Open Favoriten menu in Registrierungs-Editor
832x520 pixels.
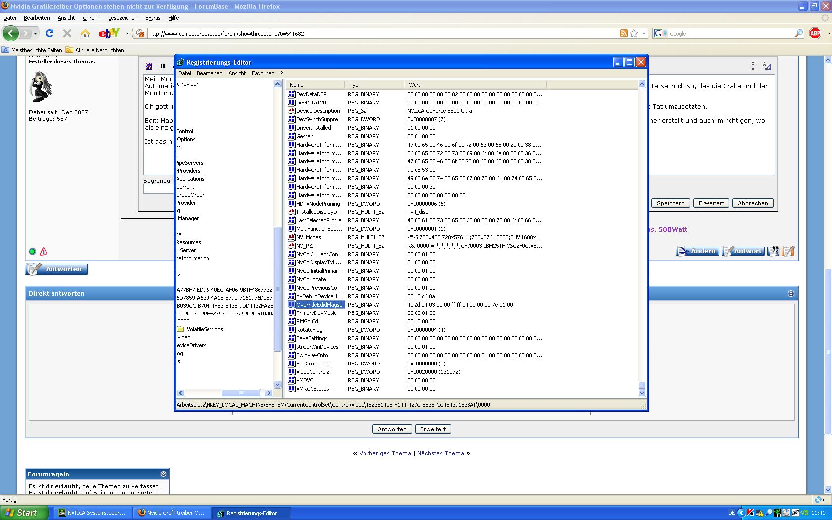tap(263, 73)
